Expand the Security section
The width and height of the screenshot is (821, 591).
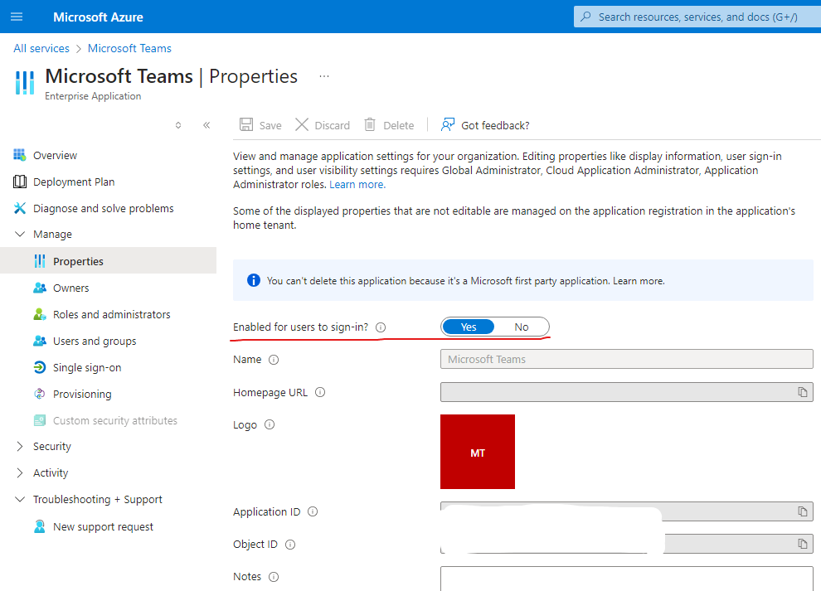tap(20, 446)
